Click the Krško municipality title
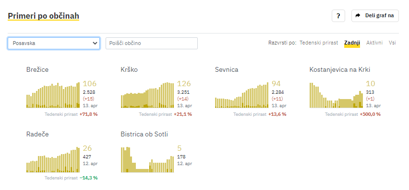The width and height of the screenshot is (409, 190). pos(129,70)
